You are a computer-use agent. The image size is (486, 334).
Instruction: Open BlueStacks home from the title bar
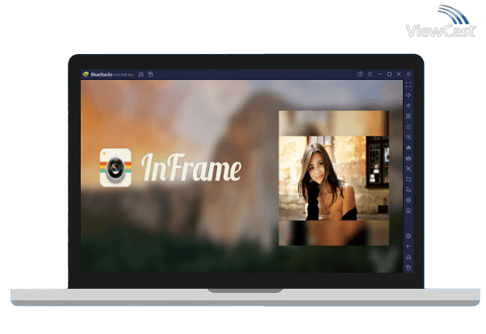click(141, 74)
